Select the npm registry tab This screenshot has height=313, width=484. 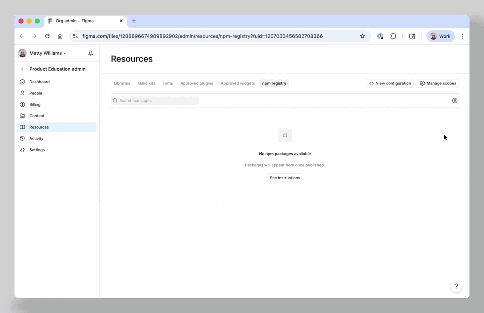[274, 83]
